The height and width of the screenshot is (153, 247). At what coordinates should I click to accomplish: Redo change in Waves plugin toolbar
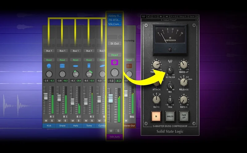point(155,17)
